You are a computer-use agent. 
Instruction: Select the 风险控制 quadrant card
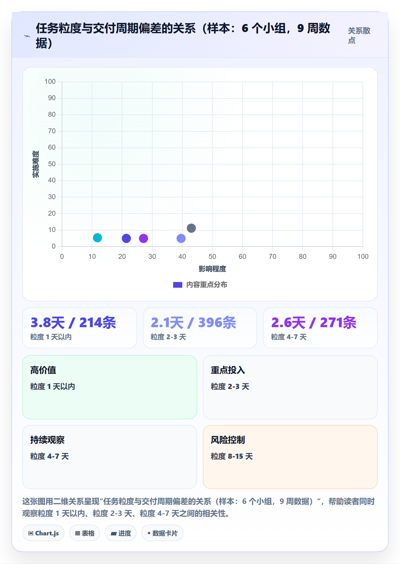(290, 457)
